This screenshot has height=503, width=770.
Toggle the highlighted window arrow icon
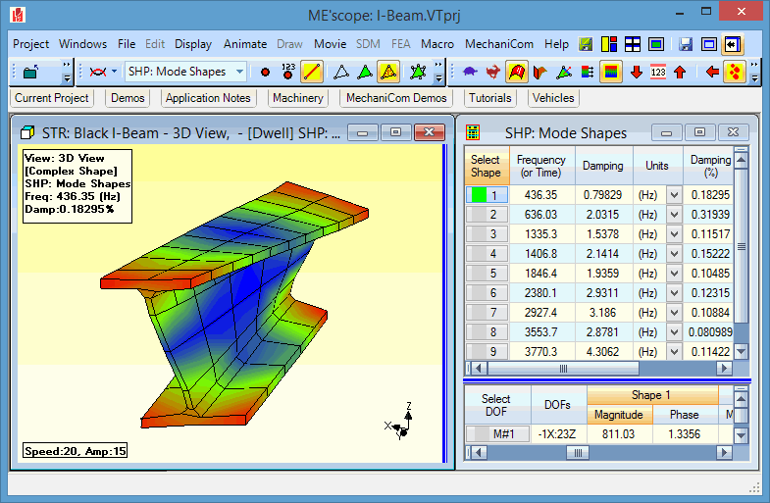click(x=733, y=44)
